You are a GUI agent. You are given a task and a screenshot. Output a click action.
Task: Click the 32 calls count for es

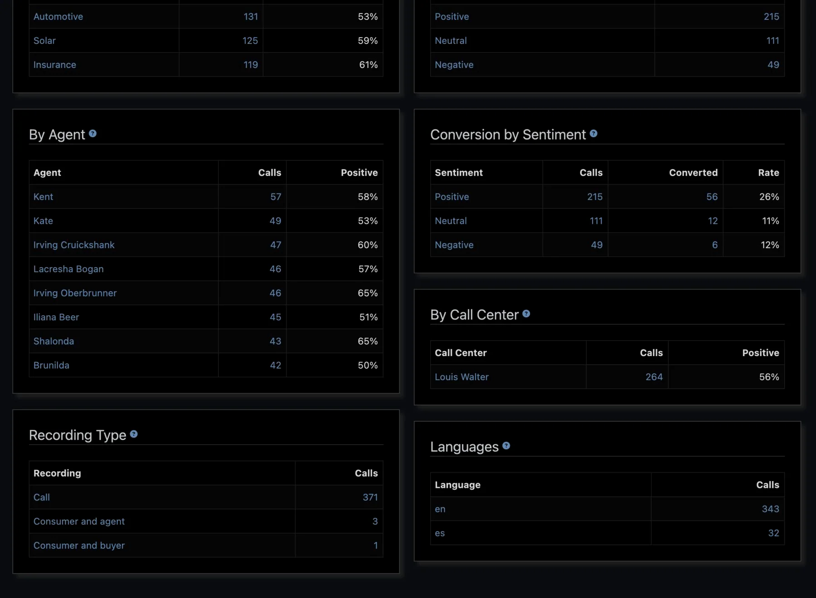pos(773,533)
